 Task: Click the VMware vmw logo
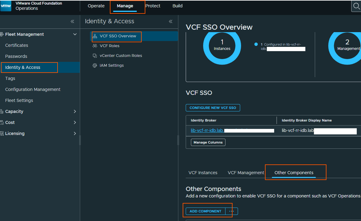6,6
